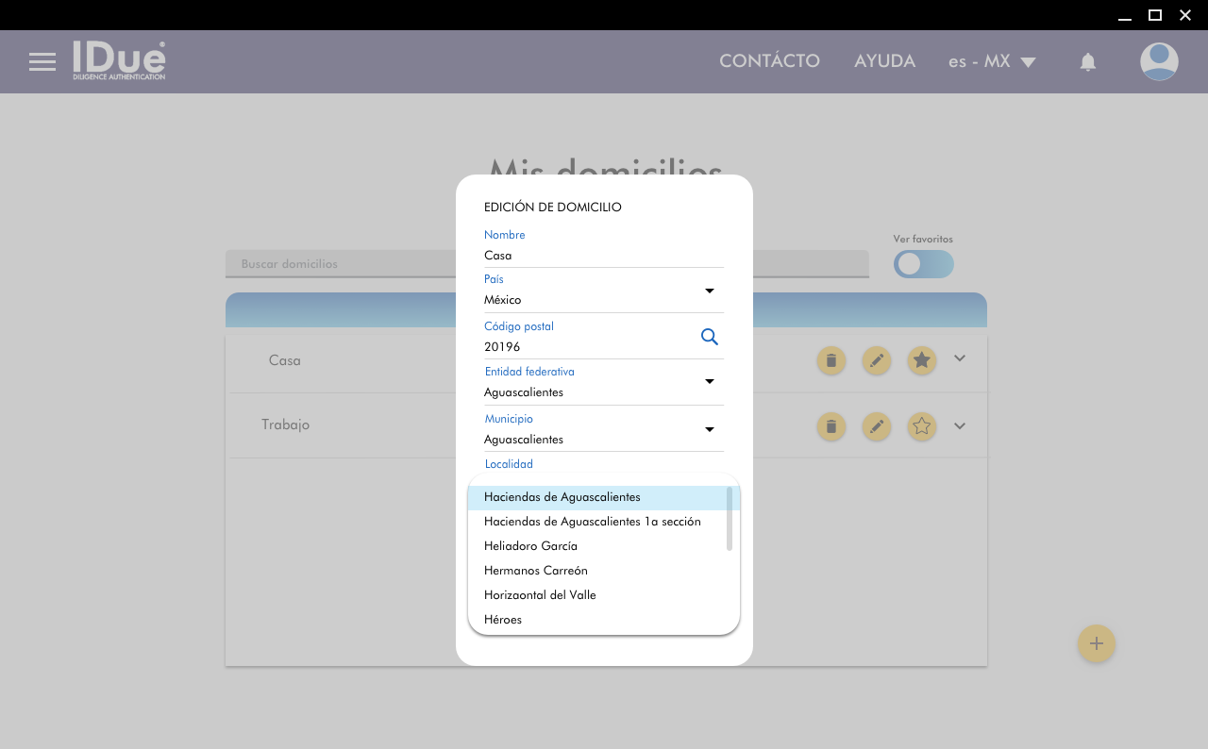Viewport: 1208px width, 749px height.
Task: Open the hamburger menu
Action: tap(42, 62)
